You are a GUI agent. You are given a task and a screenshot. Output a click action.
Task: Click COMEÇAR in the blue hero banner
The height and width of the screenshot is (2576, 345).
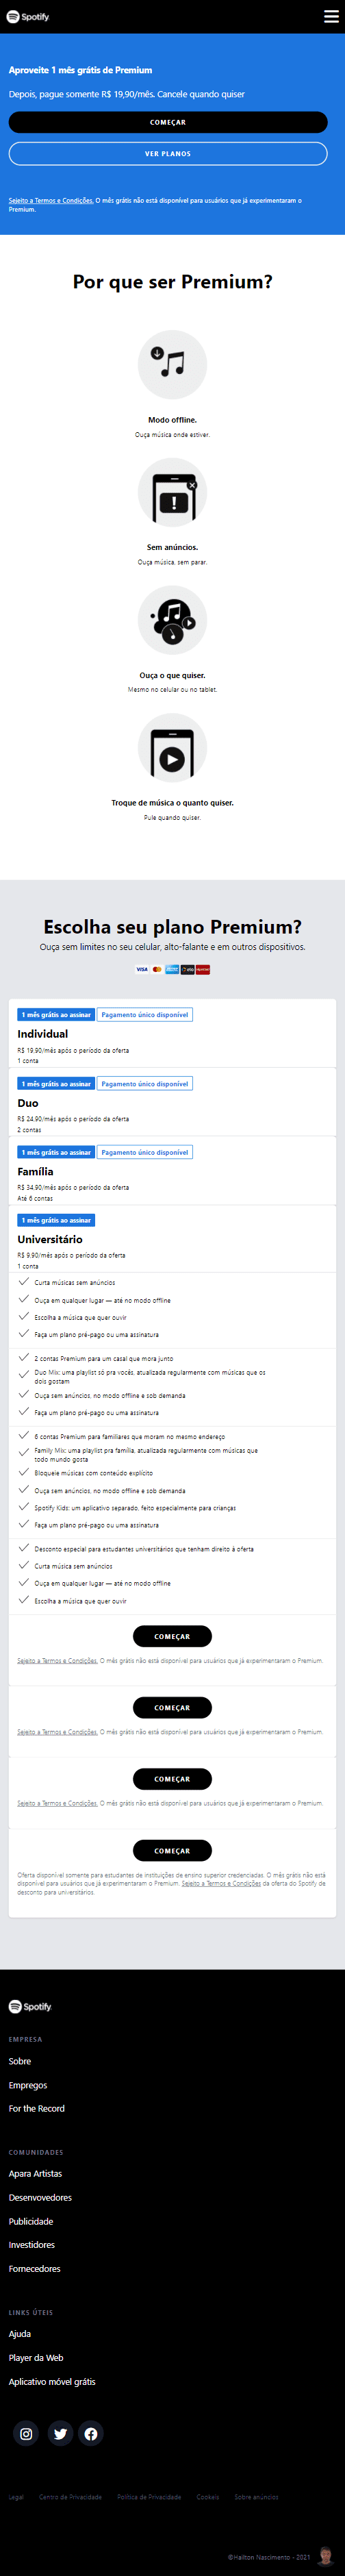168,122
